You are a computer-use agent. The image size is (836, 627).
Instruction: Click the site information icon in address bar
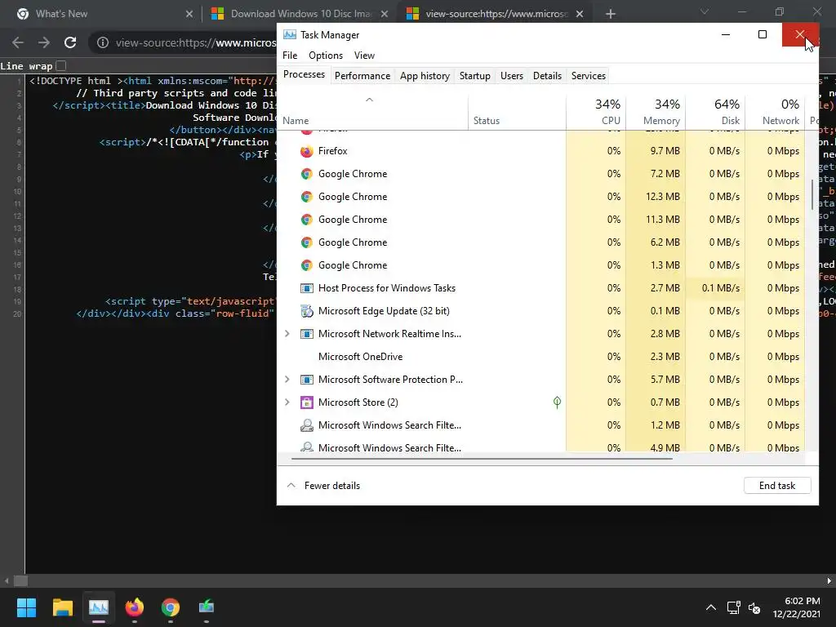(103, 42)
